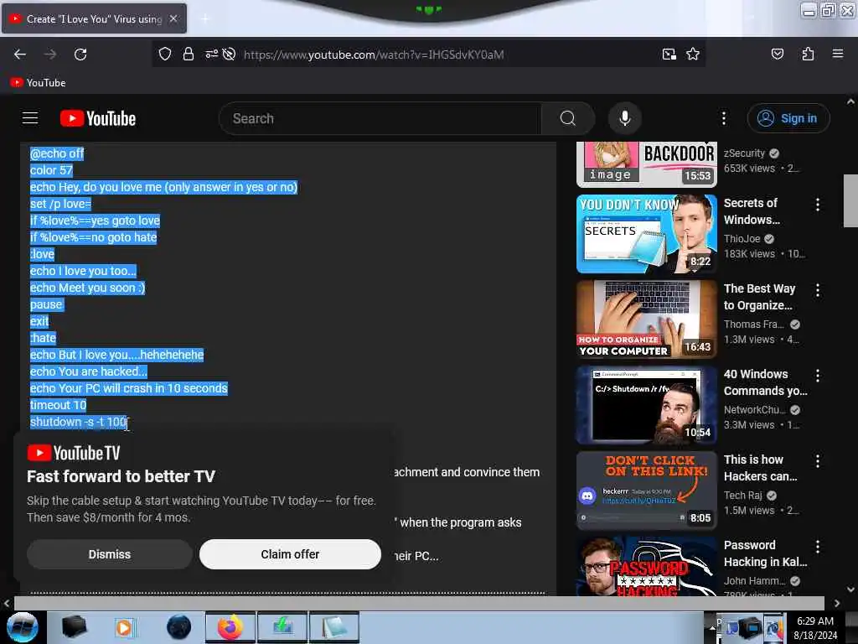858x644 pixels.
Task: Click the scroll-up arrow of page scrollbar
Action: tap(850, 101)
